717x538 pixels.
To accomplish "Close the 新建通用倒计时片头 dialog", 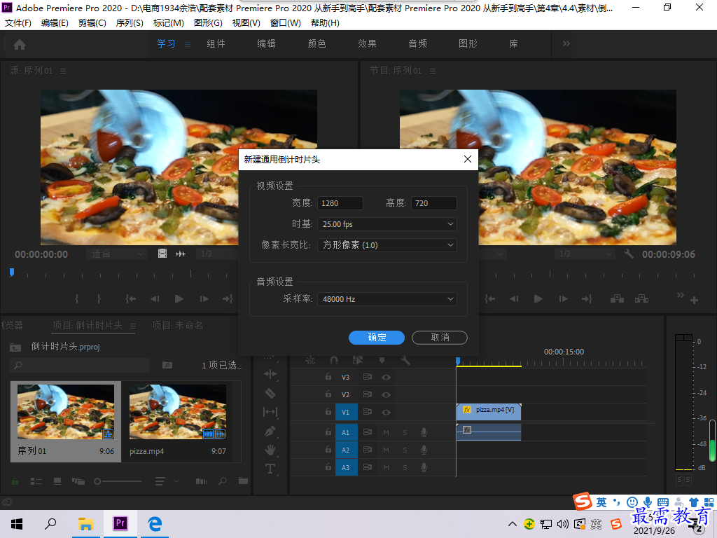I will (x=467, y=159).
